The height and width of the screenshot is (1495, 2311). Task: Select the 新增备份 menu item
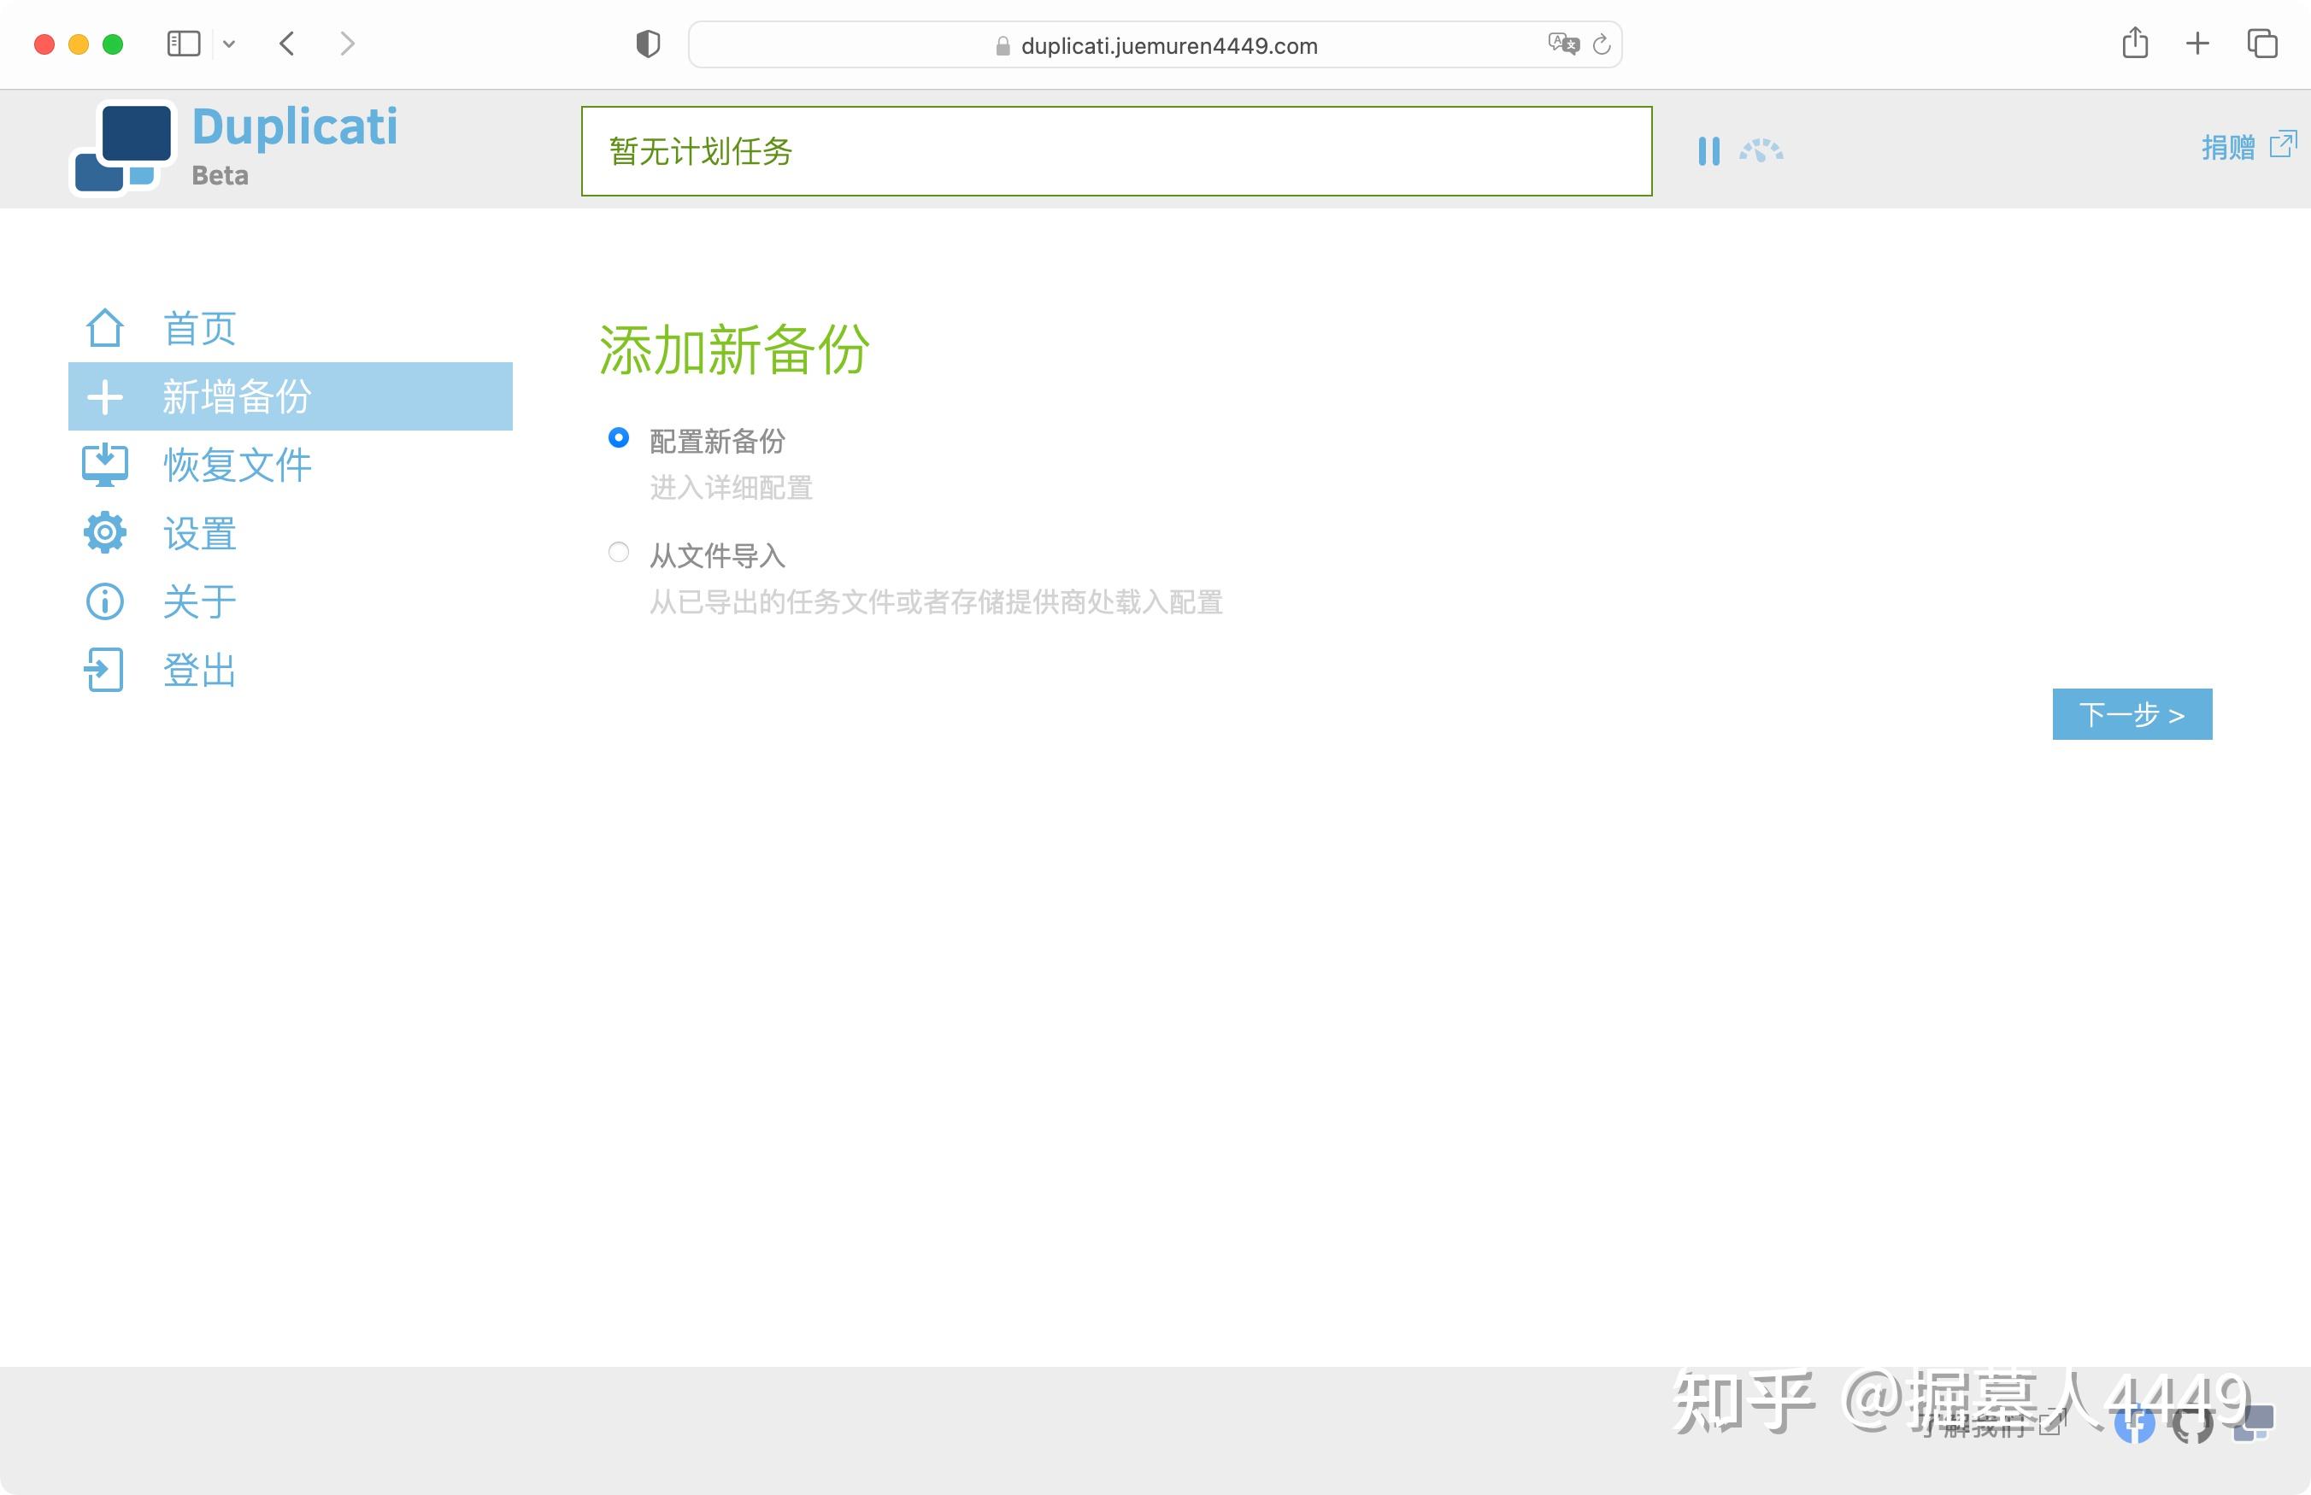coord(290,396)
